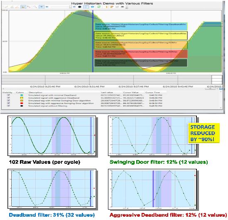
Task: Click the Visibility column header
Action: click(x=7, y=92)
